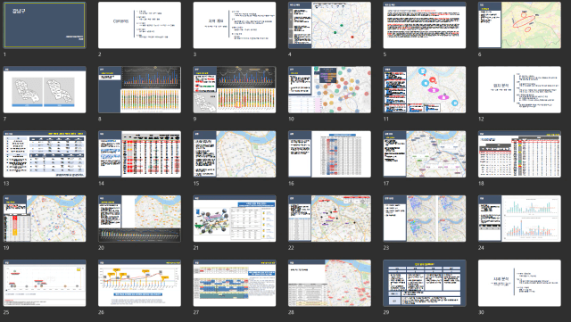
Task: Select slide 25 timeline thumbnail
Action: coord(45,283)
